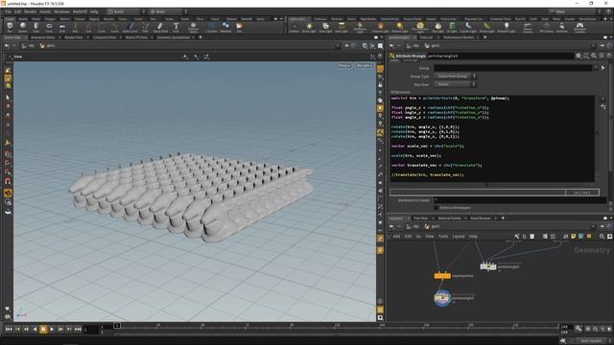The height and width of the screenshot is (345, 614).
Task: Add a Spot Light from shelf
Action: point(325,27)
